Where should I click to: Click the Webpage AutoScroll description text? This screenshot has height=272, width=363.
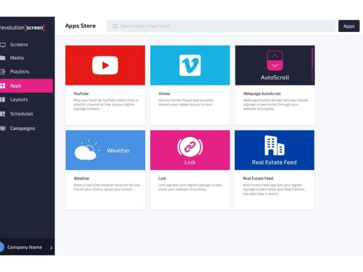click(275, 104)
